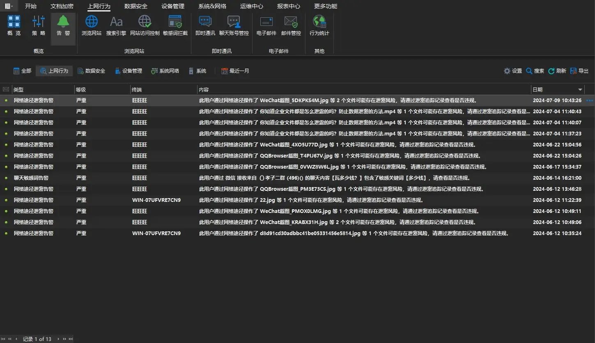595x343 pixels.
Task: Switch to the 上网行为 ribbon tab
Action: coord(99,6)
